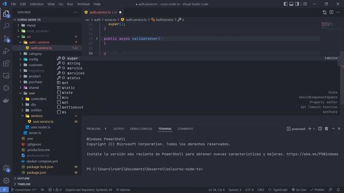
Task: Click the Go Live status button
Action: 299,190
